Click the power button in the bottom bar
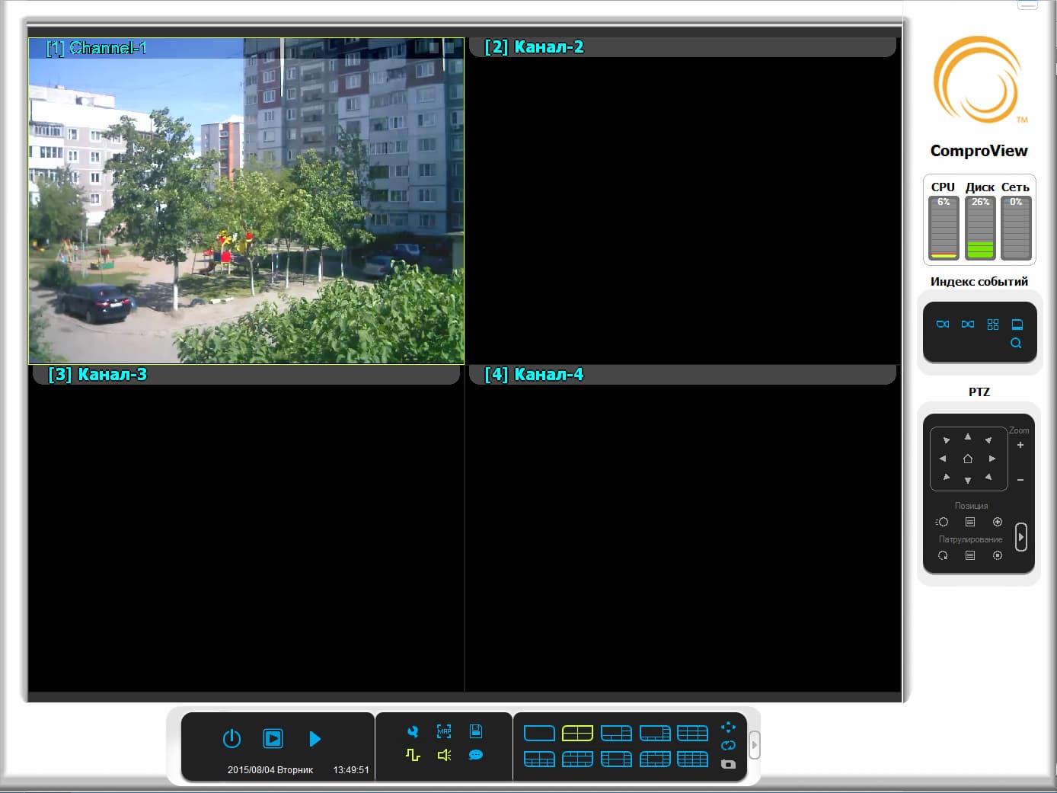This screenshot has height=793, width=1057. click(x=232, y=739)
